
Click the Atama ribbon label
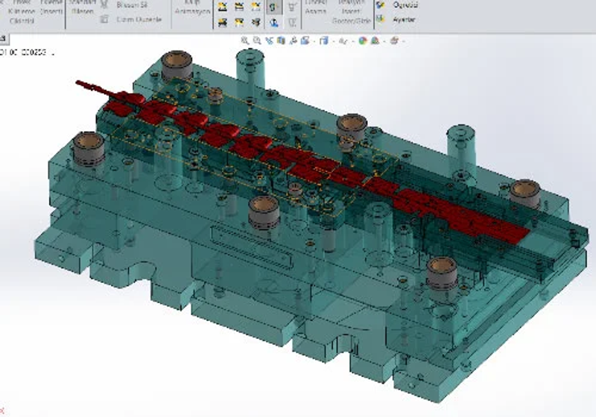click(315, 11)
